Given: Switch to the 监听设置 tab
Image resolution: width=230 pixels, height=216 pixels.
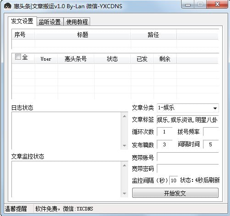Looking at the screenshot, I should (50, 22).
